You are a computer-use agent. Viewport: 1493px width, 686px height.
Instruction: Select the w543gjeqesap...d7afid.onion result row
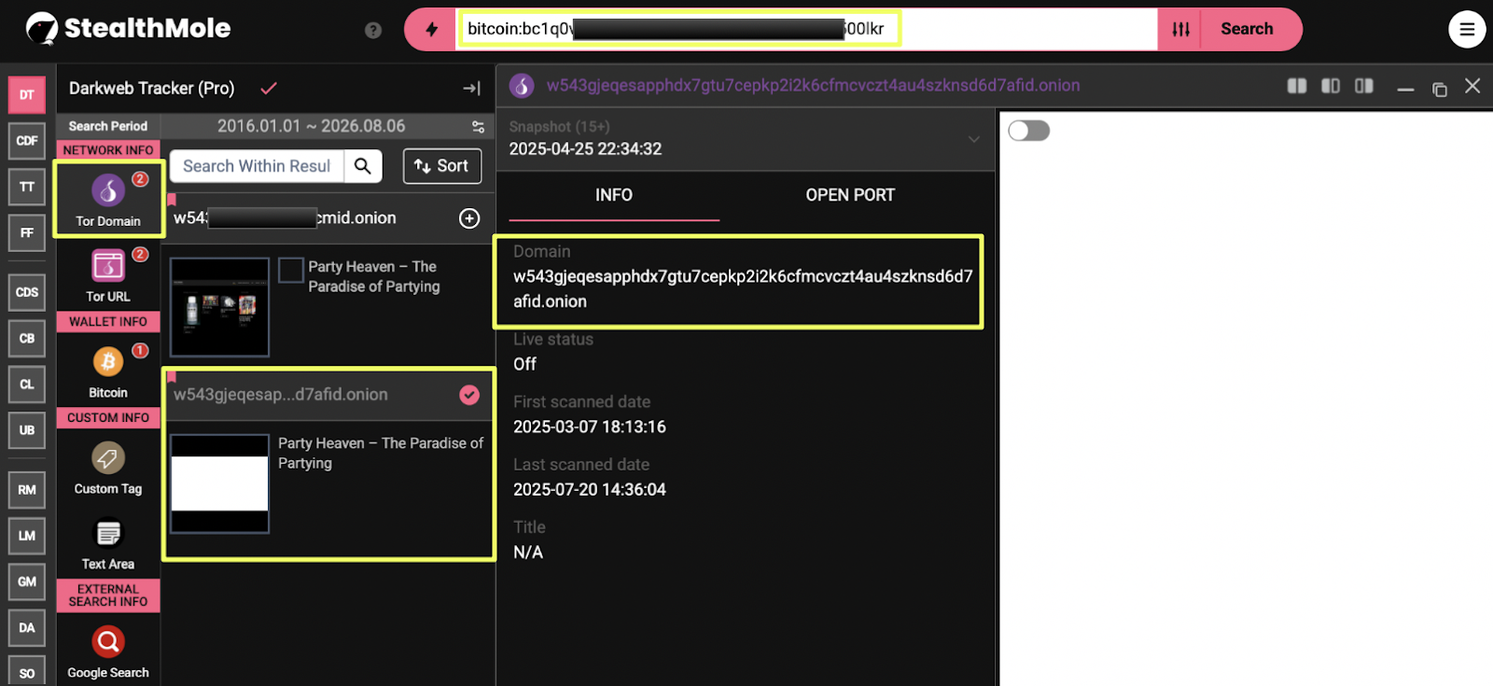tap(328, 395)
